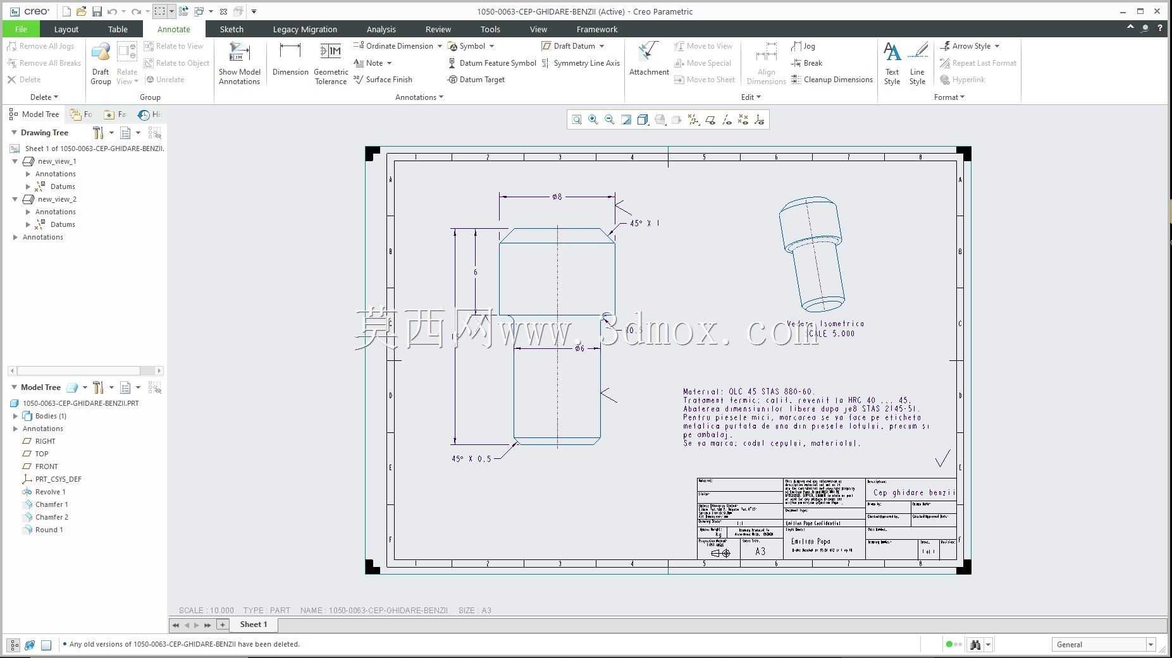This screenshot has height=658, width=1172.
Task: Toggle coordinate system display visibility
Action: [760, 119]
